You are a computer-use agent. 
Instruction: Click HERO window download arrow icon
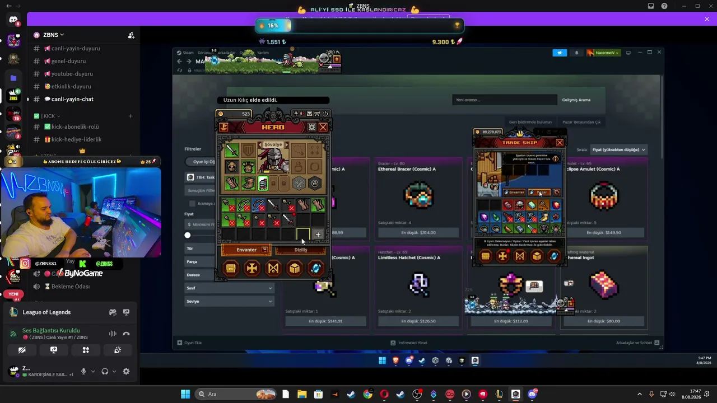[x=224, y=127]
